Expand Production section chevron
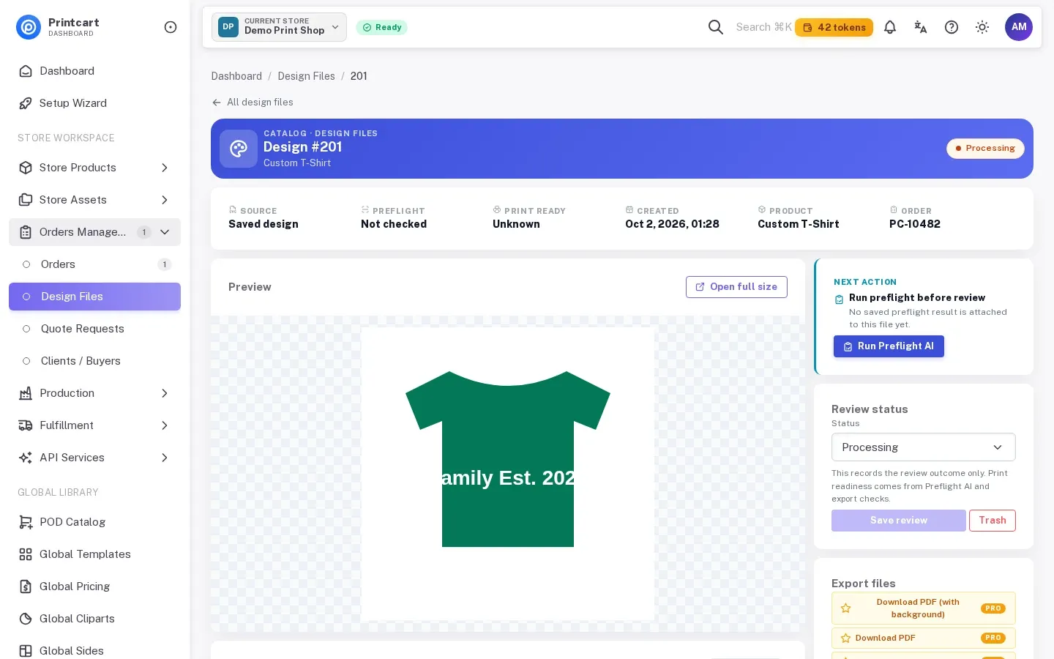The image size is (1054, 659). pyautogui.click(x=165, y=393)
